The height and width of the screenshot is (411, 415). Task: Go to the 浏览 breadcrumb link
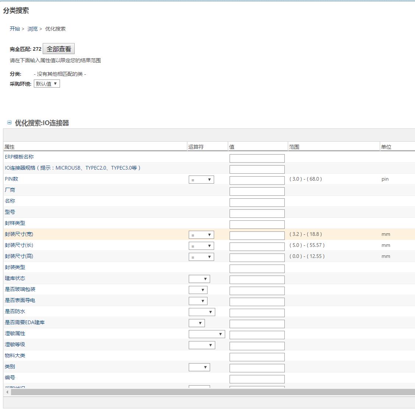(x=32, y=29)
